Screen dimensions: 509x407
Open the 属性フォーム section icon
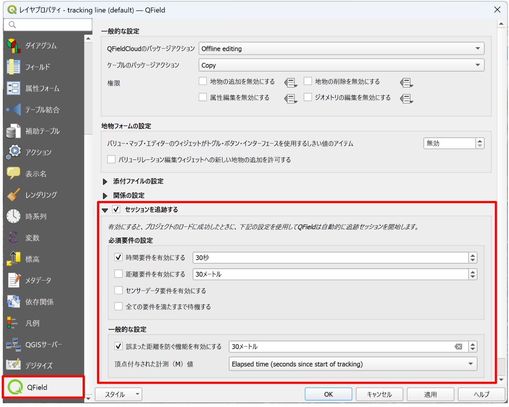(13, 88)
